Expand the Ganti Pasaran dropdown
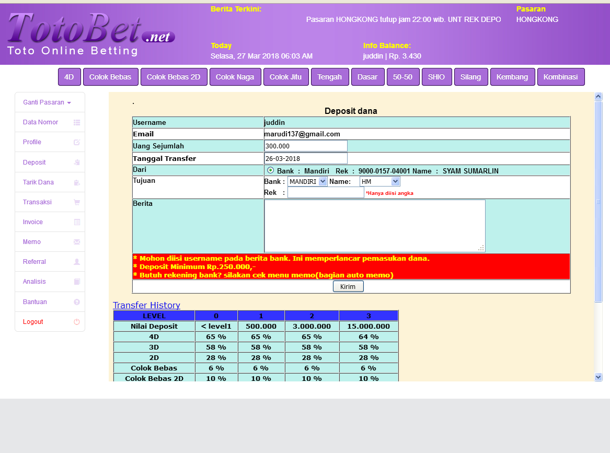 (x=50, y=102)
